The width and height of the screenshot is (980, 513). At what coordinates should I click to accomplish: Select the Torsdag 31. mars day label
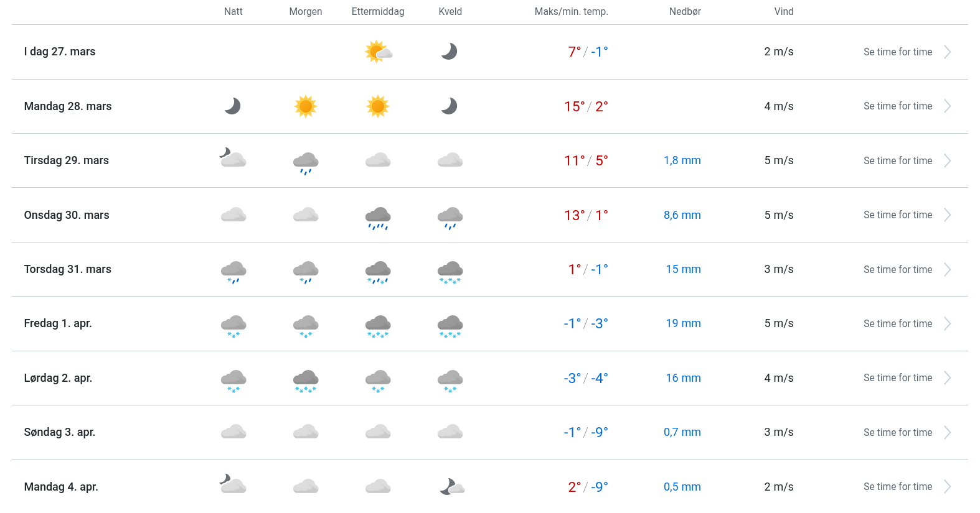click(x=68, y=269)
